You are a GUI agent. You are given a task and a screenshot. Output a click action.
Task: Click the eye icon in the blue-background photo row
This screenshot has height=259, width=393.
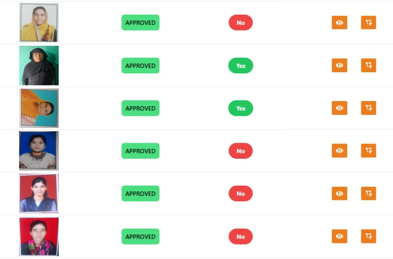(x=339, y=151)
